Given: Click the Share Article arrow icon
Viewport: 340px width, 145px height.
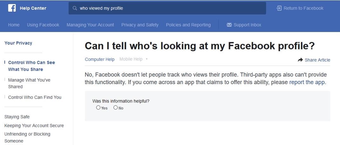Looking at the screenshot, I should [x=300, y=60].
